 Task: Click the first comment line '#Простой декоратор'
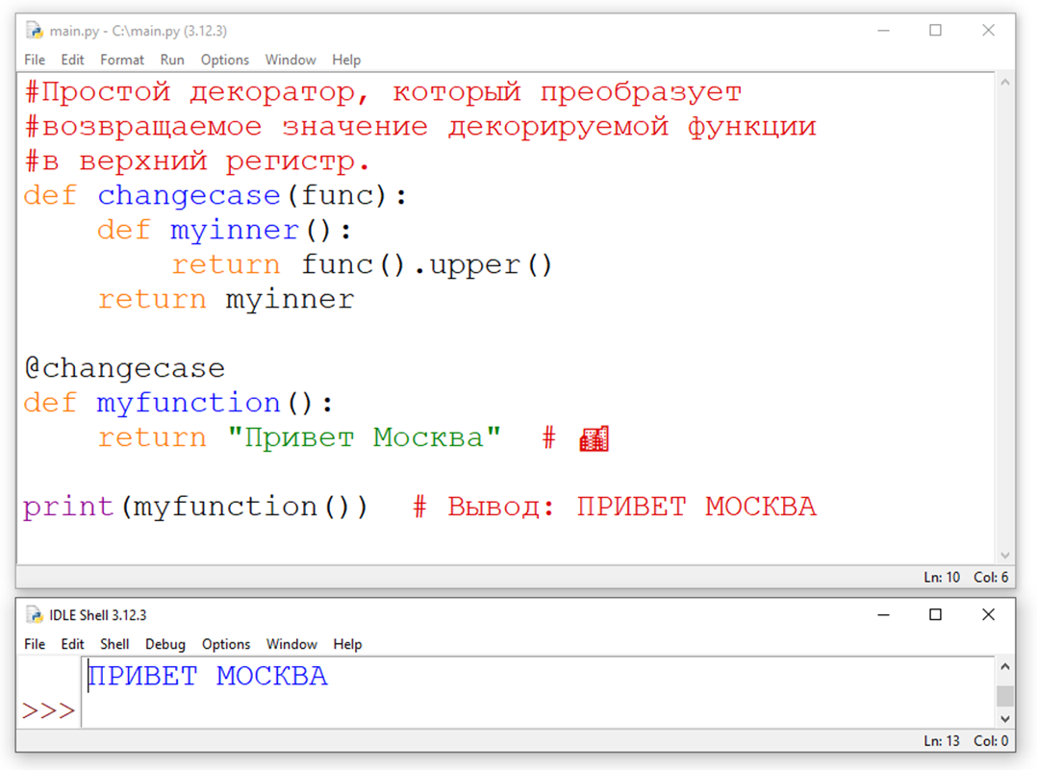click(x=383, y=92)
